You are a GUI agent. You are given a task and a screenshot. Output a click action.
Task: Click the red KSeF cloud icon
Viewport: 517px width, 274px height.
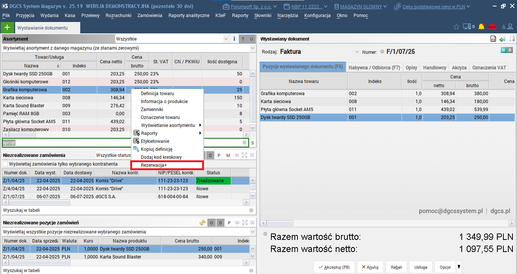492,27
